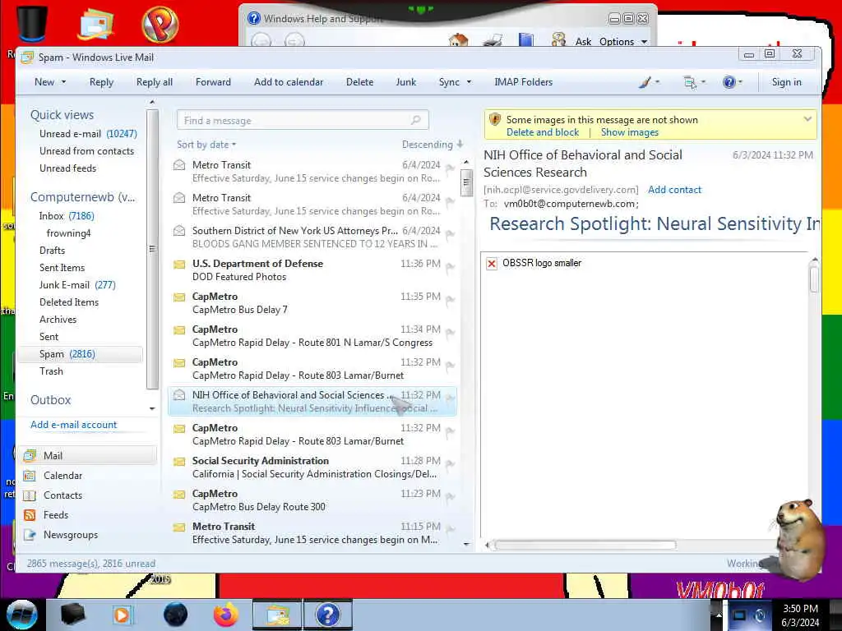Delete the selected email
Screen dimensions: 842x631
(x=359, y=82)
